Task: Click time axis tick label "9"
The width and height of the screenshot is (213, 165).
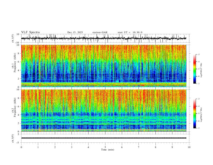Action: pos(172,147)
